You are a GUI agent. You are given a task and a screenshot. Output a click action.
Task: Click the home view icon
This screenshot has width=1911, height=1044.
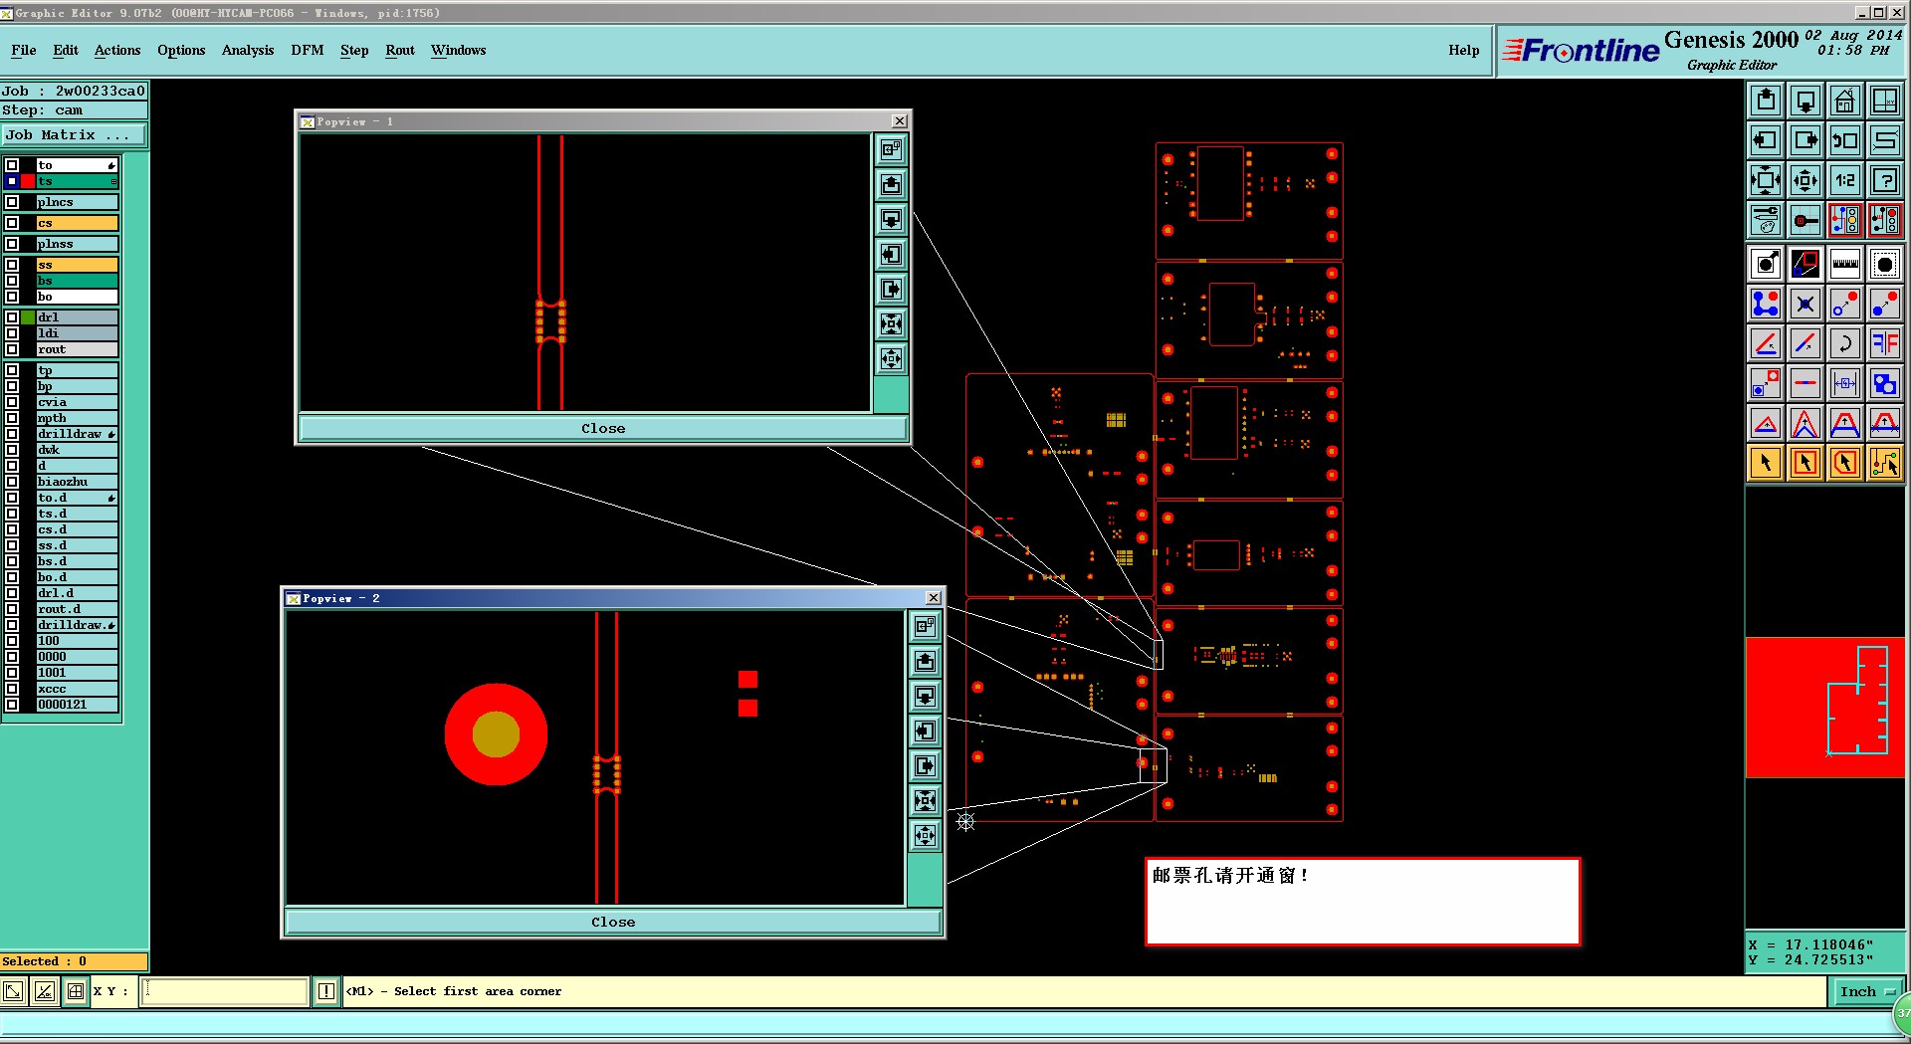click(x=1845, y=101)
